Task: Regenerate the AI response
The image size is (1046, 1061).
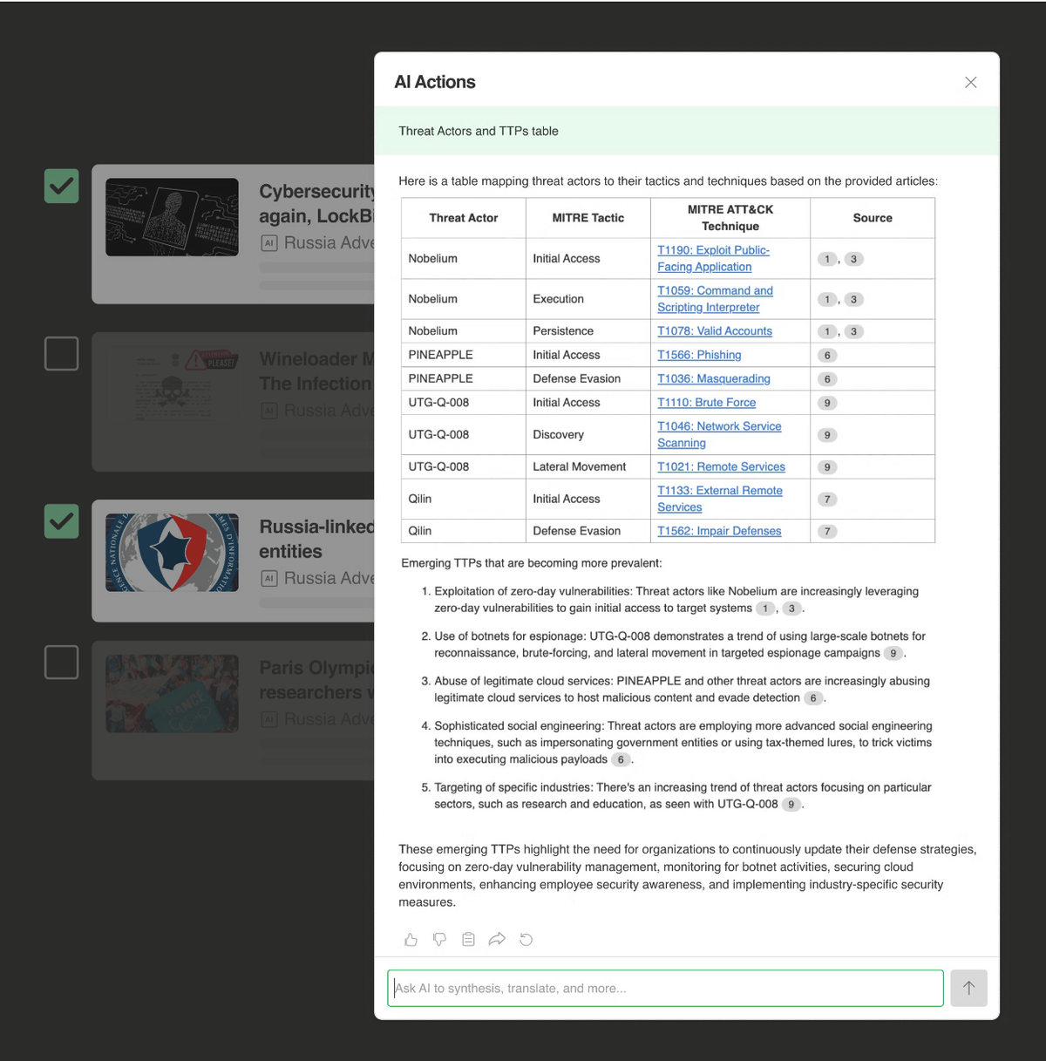Action: coord(526,940)
